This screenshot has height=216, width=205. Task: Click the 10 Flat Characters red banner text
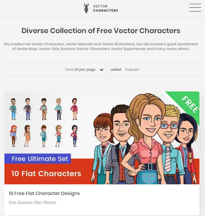tap(46, 174)
